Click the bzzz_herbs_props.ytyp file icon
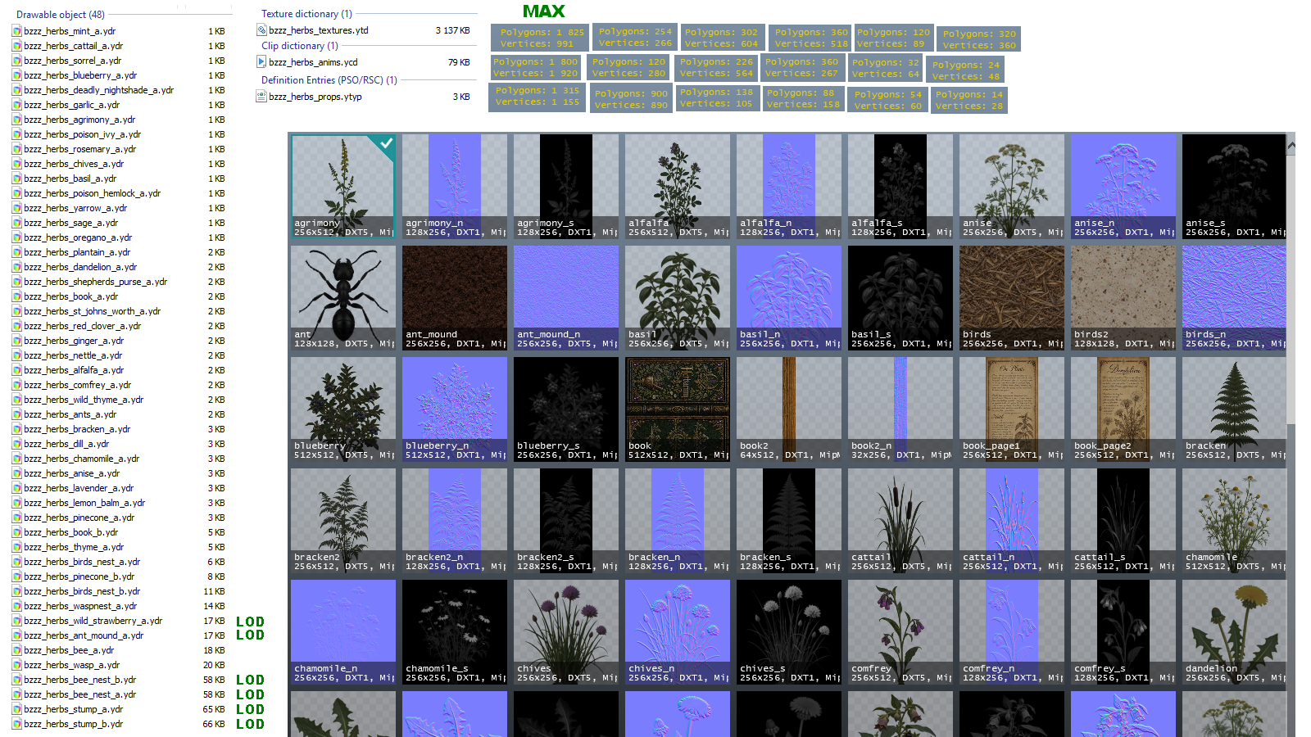 262,97
